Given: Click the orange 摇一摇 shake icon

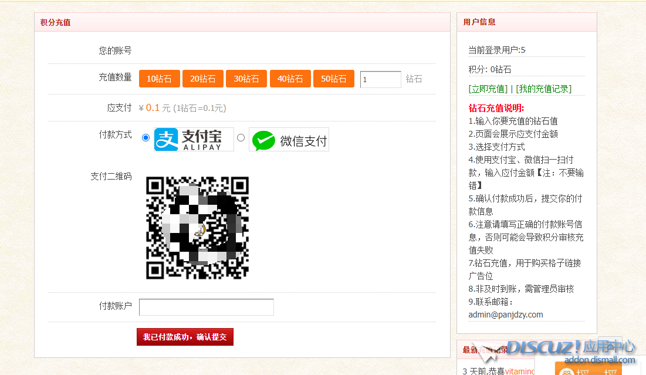Looking at the screenshot, I should point(588,370).
